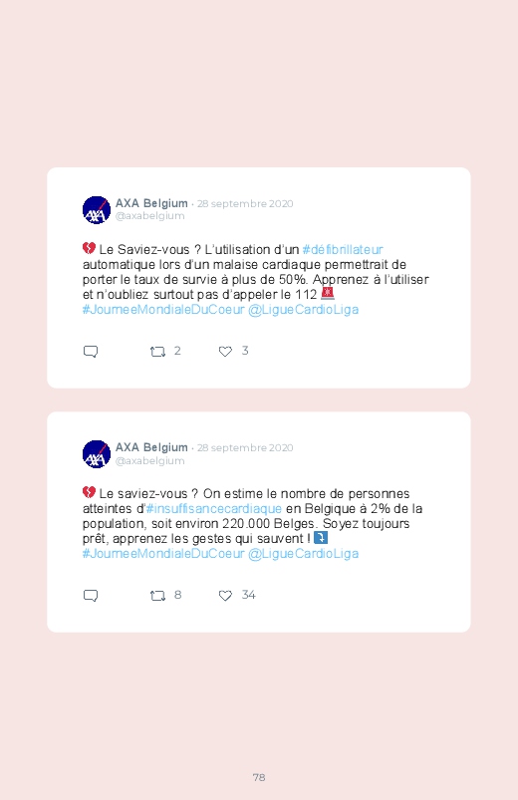Click @axabelgium handle on second tweet
The height and width of the screenshot is (800, 518).
click(x=150, y=460)
